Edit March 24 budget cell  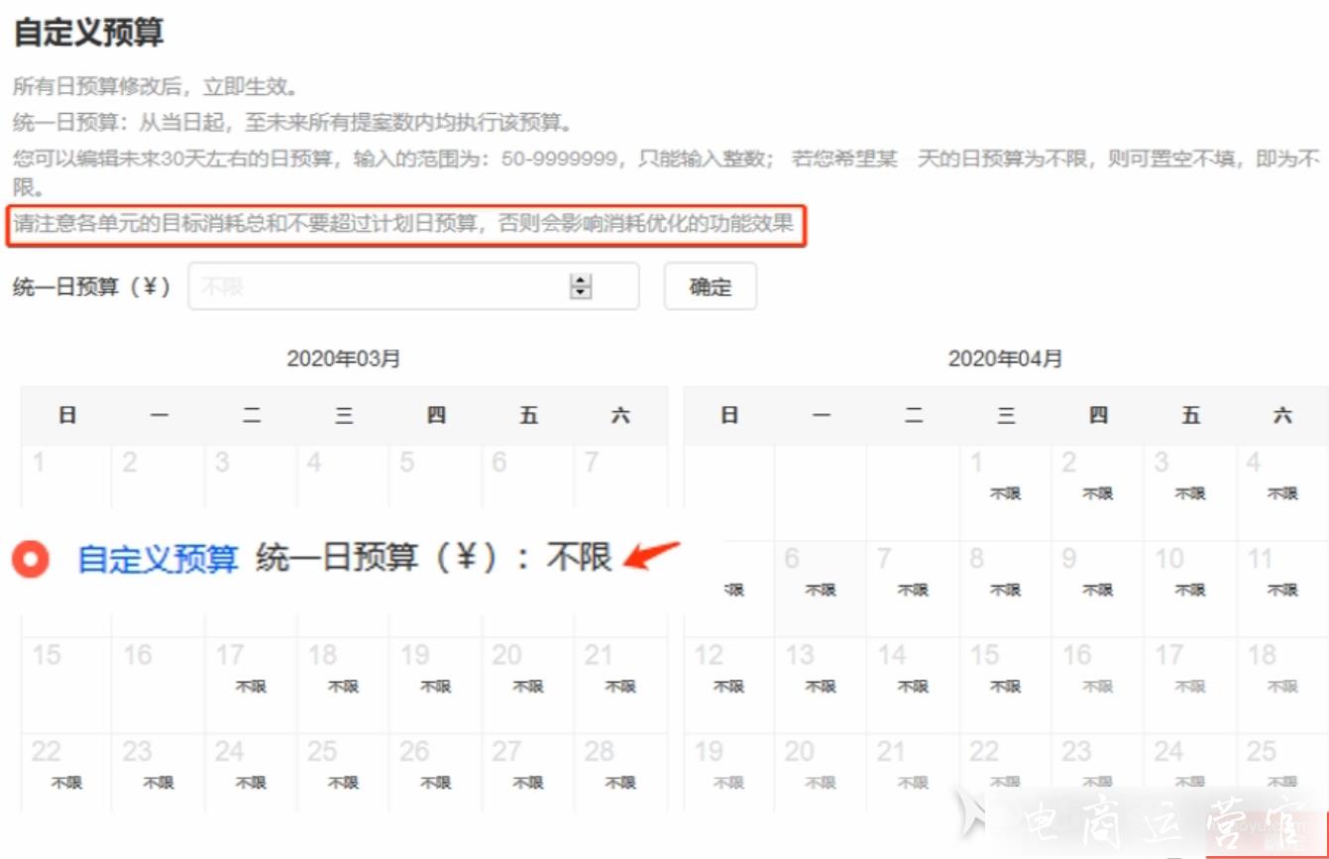(x=251, y=774)
